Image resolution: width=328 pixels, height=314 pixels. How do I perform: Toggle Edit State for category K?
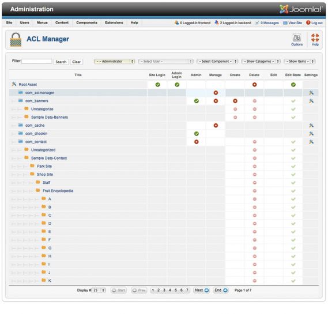point(293,281)
